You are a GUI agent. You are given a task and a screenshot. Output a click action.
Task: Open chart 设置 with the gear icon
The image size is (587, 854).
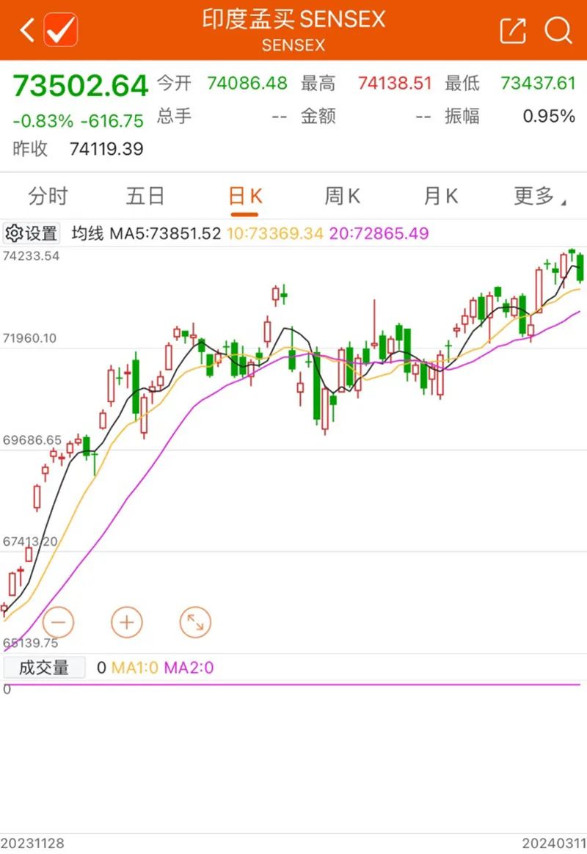pos(32,233)
